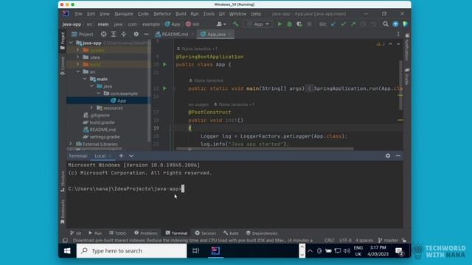Expand all nodes in Project panel

pyautogui.click(x=114, y=35)
